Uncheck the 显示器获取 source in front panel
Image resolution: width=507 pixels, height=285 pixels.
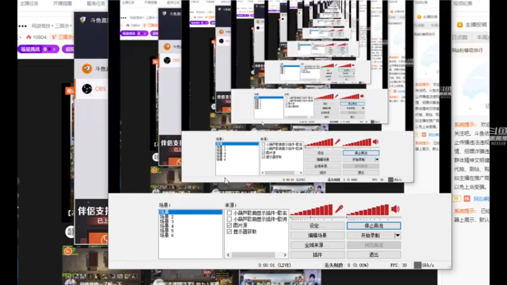tap(229, 232)
